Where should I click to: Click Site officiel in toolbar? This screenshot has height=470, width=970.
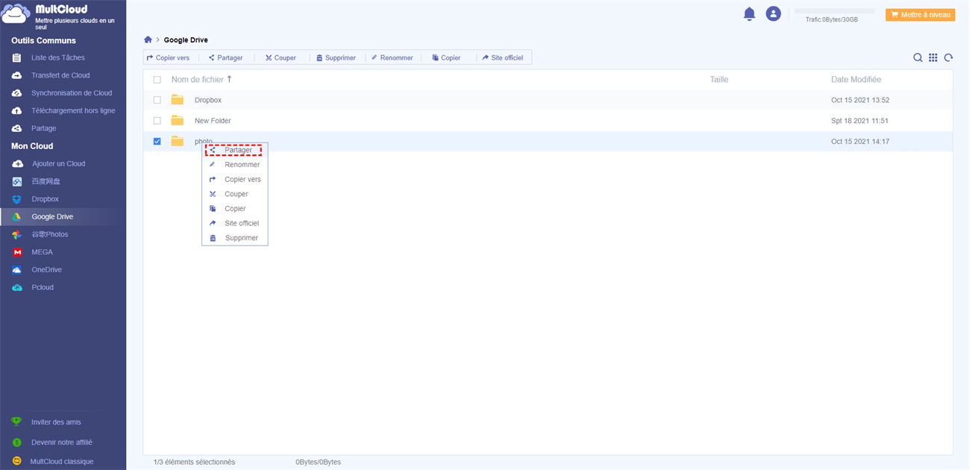pos(502,57)
